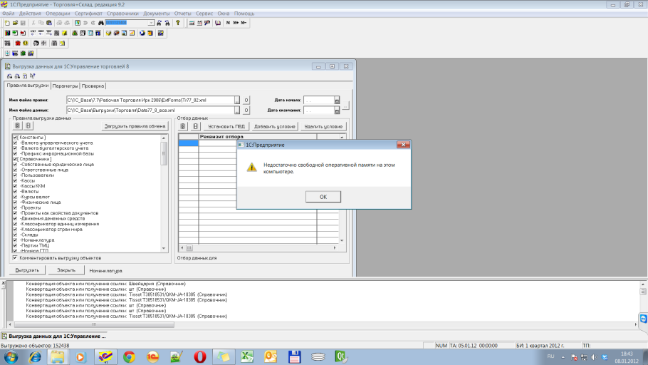Screen dimensions: 648x365
Task: Toggle the Справочники group checkbox
Action: [x=15, y=159]
